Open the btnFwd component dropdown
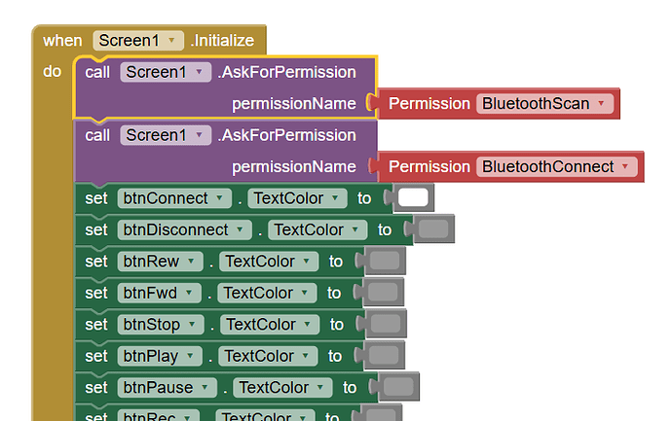 tap(159, 293)
